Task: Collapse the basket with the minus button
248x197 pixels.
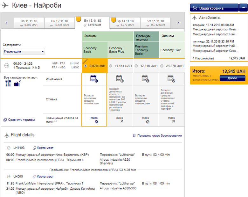Action: point(243,8)
